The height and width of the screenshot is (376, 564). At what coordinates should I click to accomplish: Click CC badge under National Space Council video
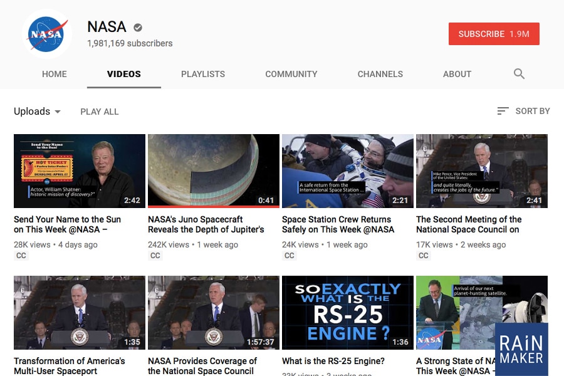coord(424,256)
